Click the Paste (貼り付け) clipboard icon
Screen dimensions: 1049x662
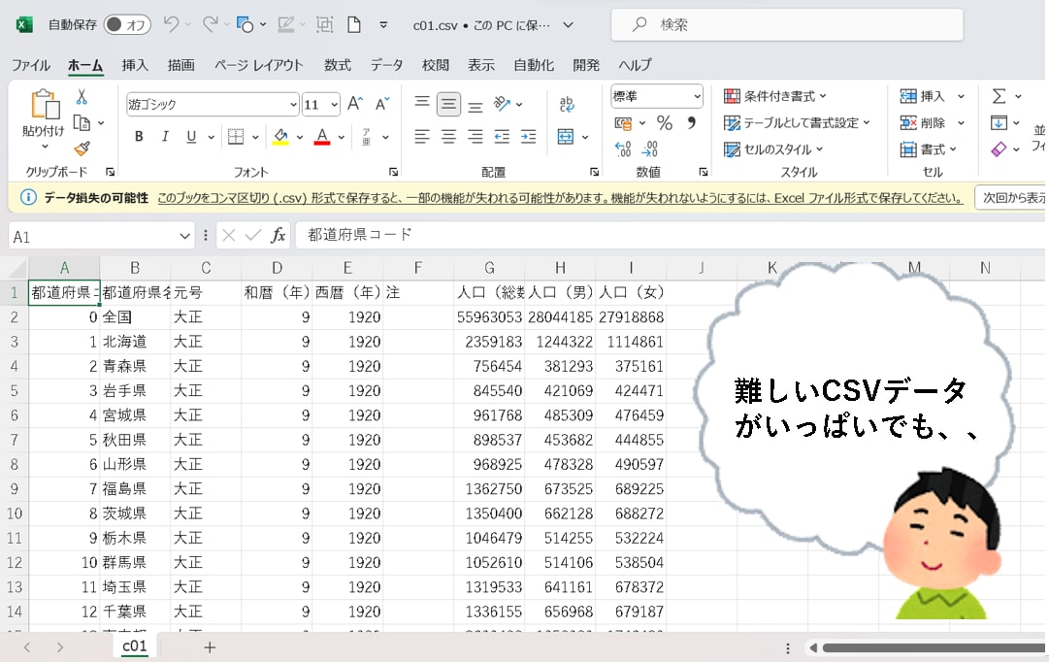coord(45,105)
